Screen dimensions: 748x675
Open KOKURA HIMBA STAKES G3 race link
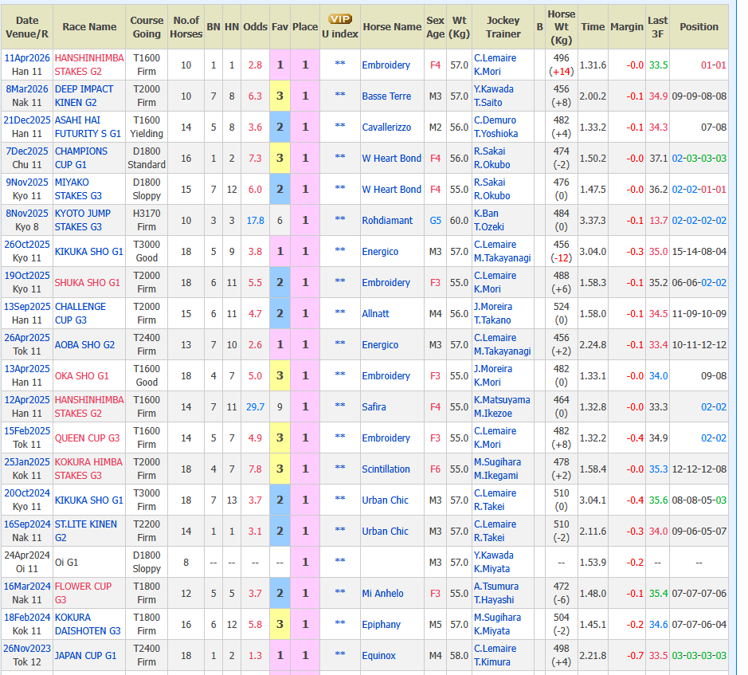point(88,469)
